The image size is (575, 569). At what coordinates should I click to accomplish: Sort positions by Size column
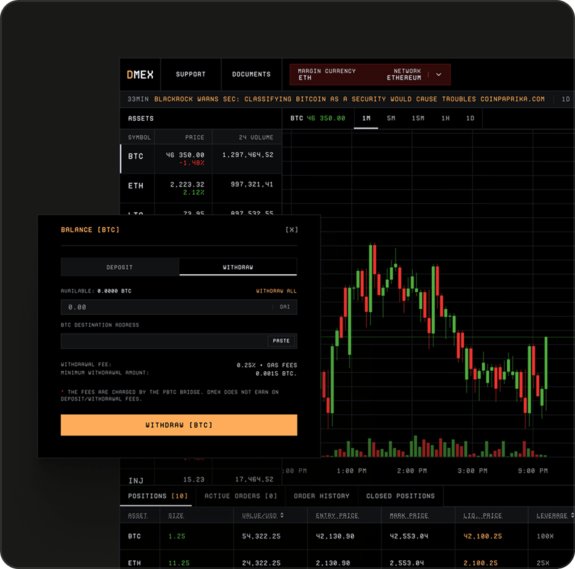(x=176, y=516)
